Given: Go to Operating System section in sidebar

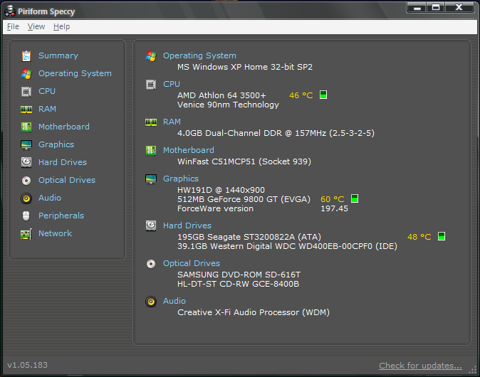Looking at the screenshot, I should point(75,73).
